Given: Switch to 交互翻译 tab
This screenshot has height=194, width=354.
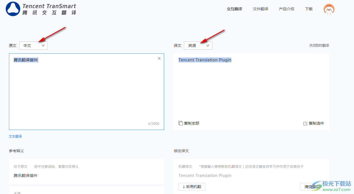Looking at the screenshot, I should pos(234,9).
